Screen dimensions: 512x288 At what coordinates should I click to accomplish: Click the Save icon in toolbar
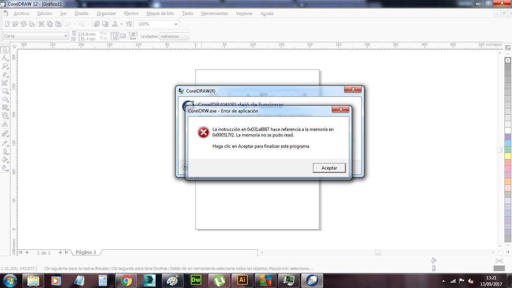24,24
